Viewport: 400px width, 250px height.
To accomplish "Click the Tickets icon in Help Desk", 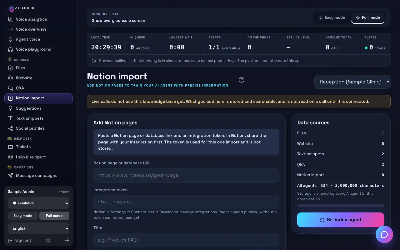I will pyautogui.click(x=10, y=147).
